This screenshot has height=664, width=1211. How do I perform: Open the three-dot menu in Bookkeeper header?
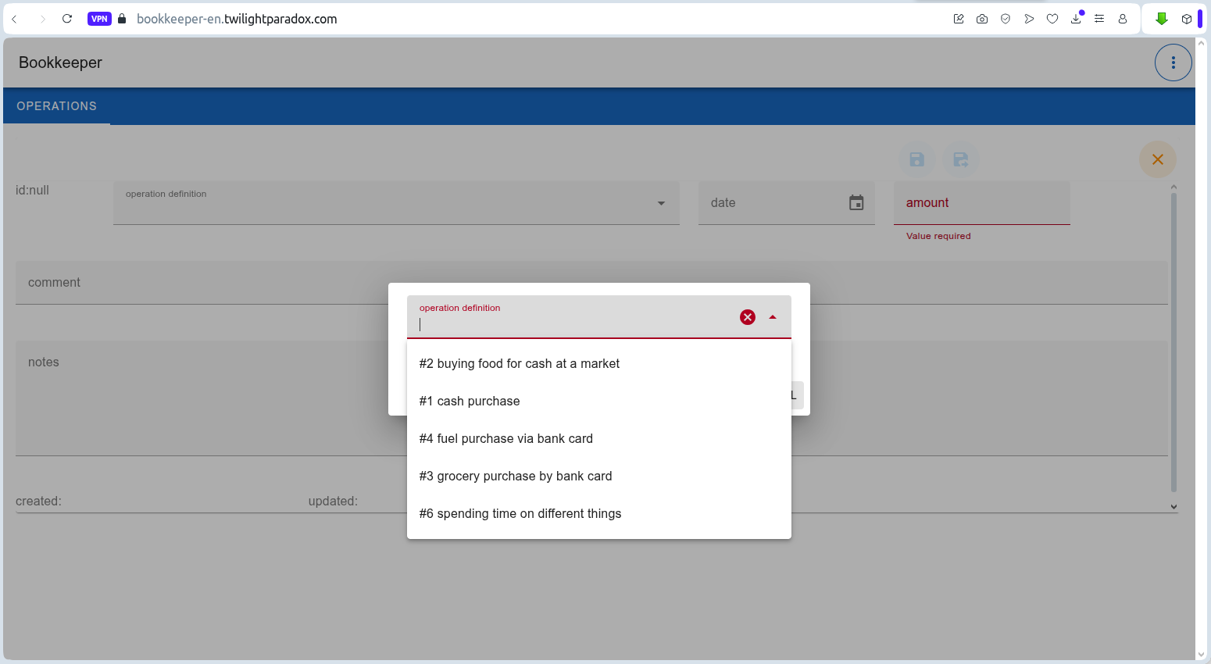[x=1173, y=62]
